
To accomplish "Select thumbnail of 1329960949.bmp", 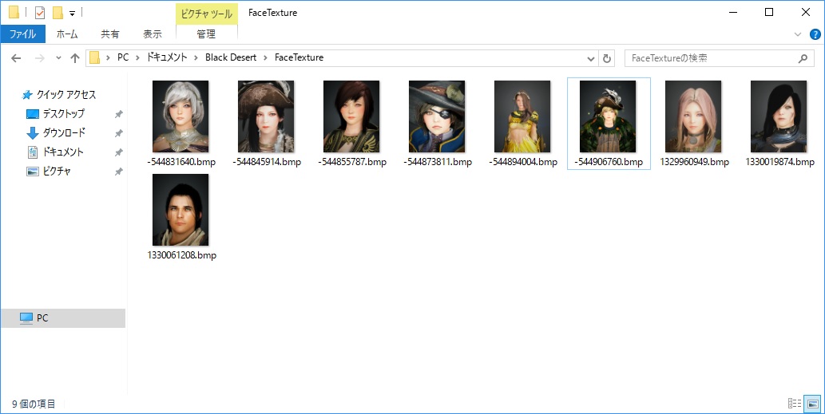I will pyautogui.click(x=693, y=116).
